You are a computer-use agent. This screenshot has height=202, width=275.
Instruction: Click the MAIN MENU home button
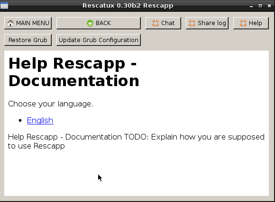click(x=28, y=23)
